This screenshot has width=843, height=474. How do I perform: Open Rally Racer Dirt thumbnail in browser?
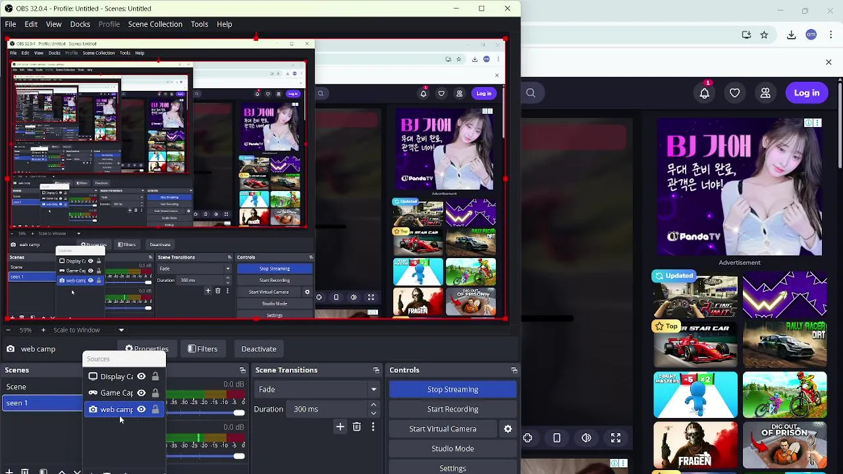(784, 344)
